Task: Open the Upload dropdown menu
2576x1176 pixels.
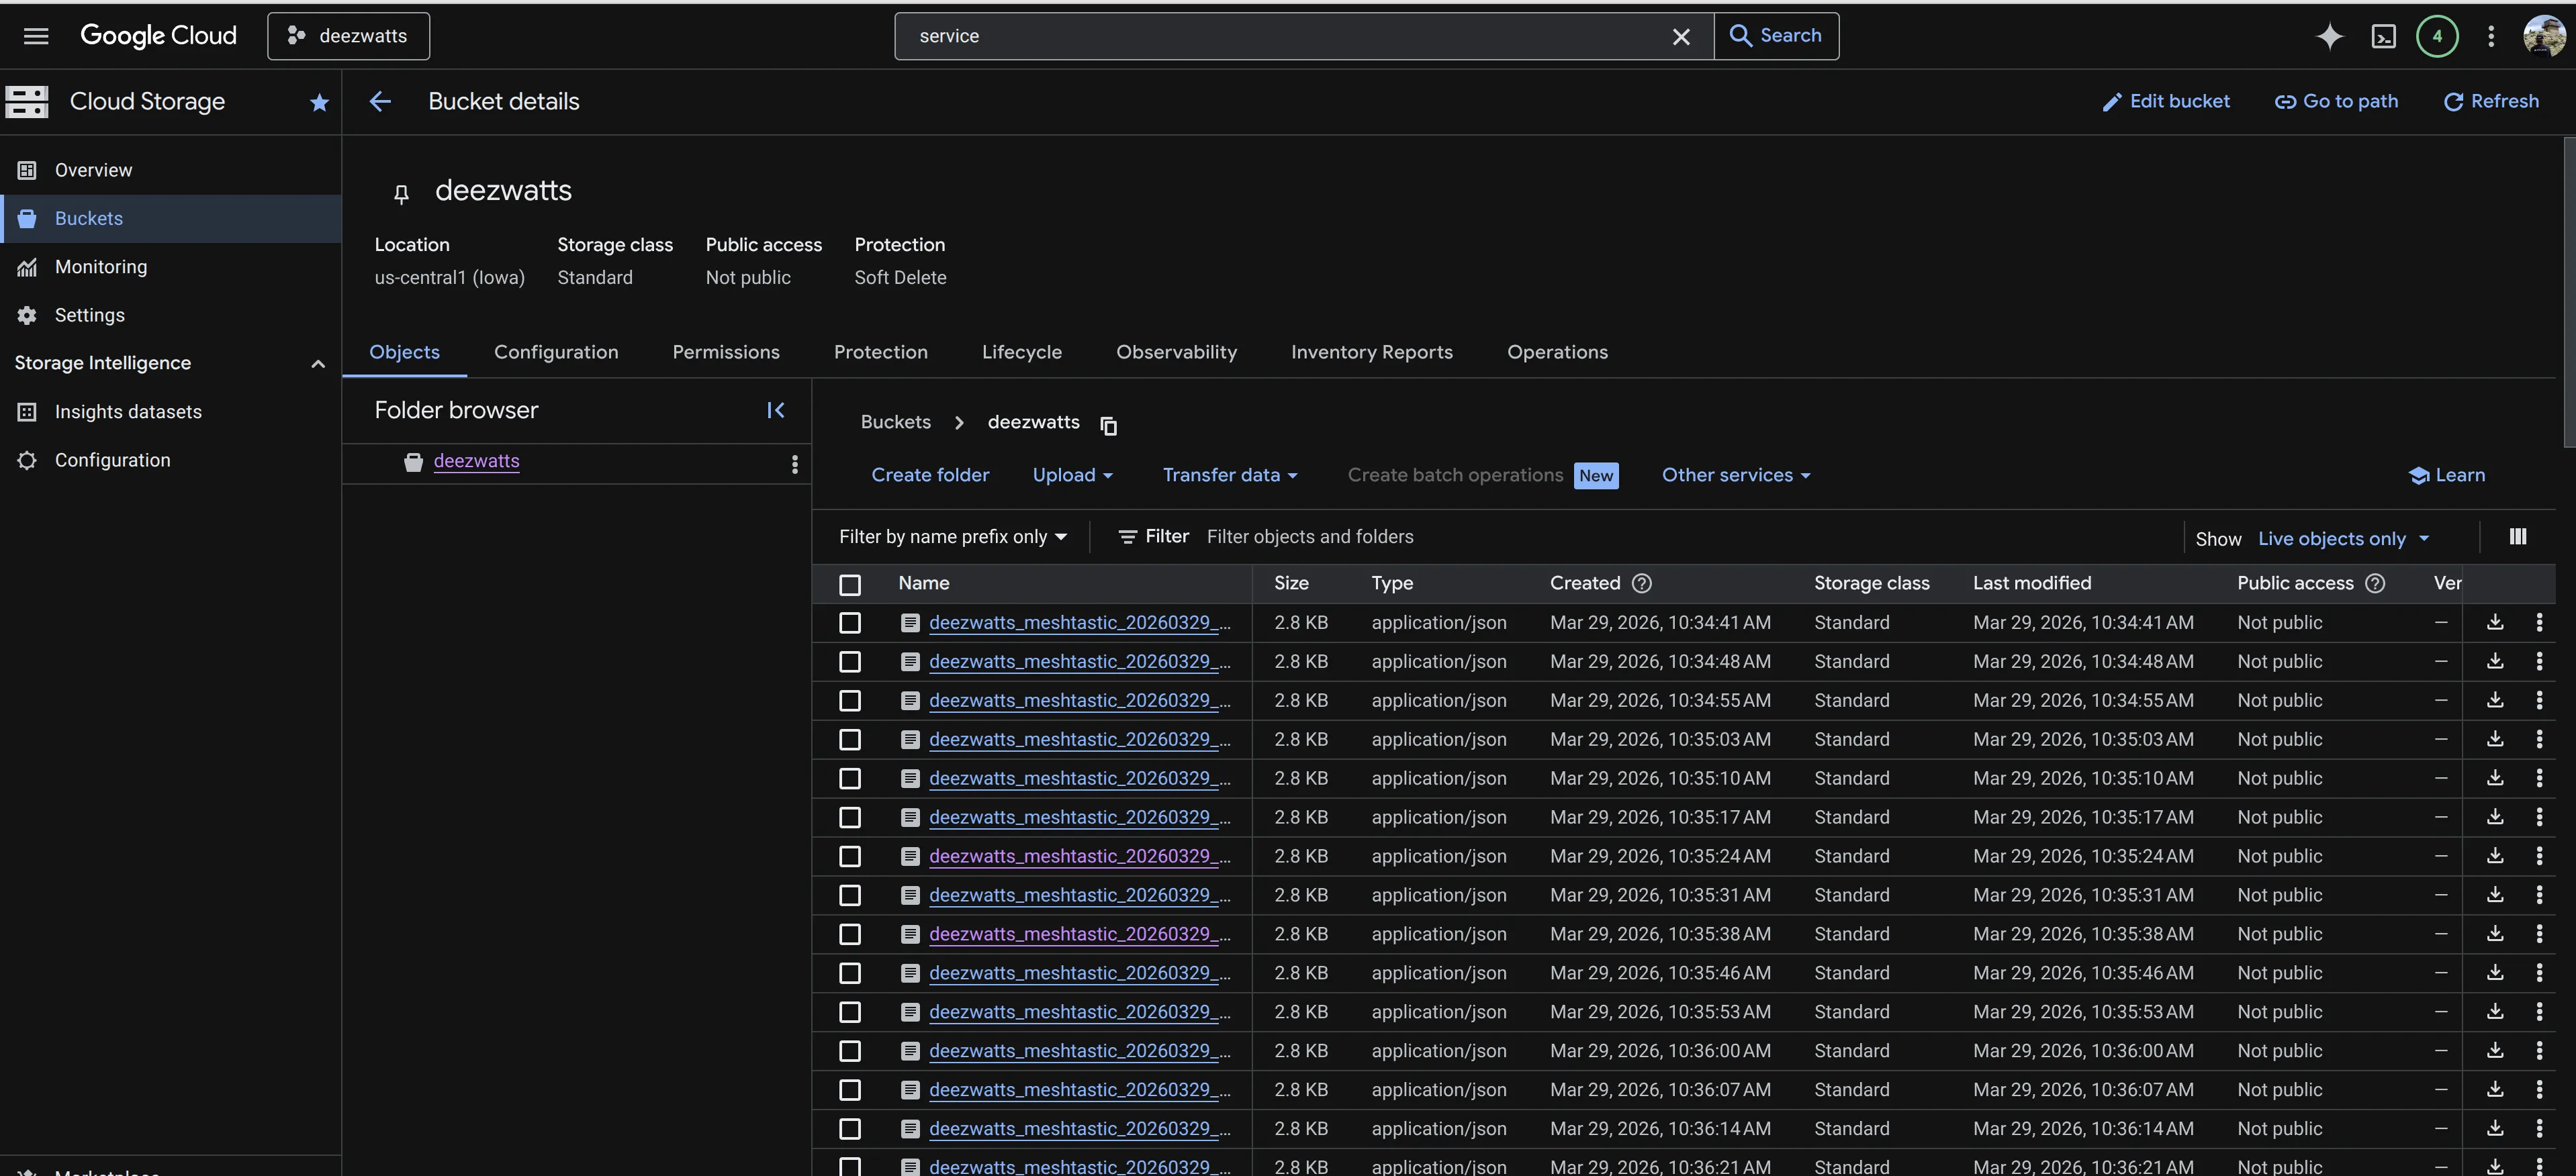Action: tap(1072, 476)
